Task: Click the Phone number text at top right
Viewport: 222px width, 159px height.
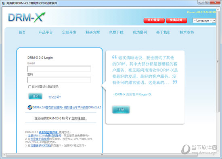Action: [201, 12]
